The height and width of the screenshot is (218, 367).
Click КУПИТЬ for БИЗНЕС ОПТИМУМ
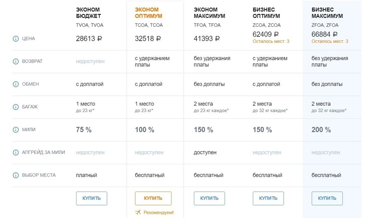coord(268,198)
